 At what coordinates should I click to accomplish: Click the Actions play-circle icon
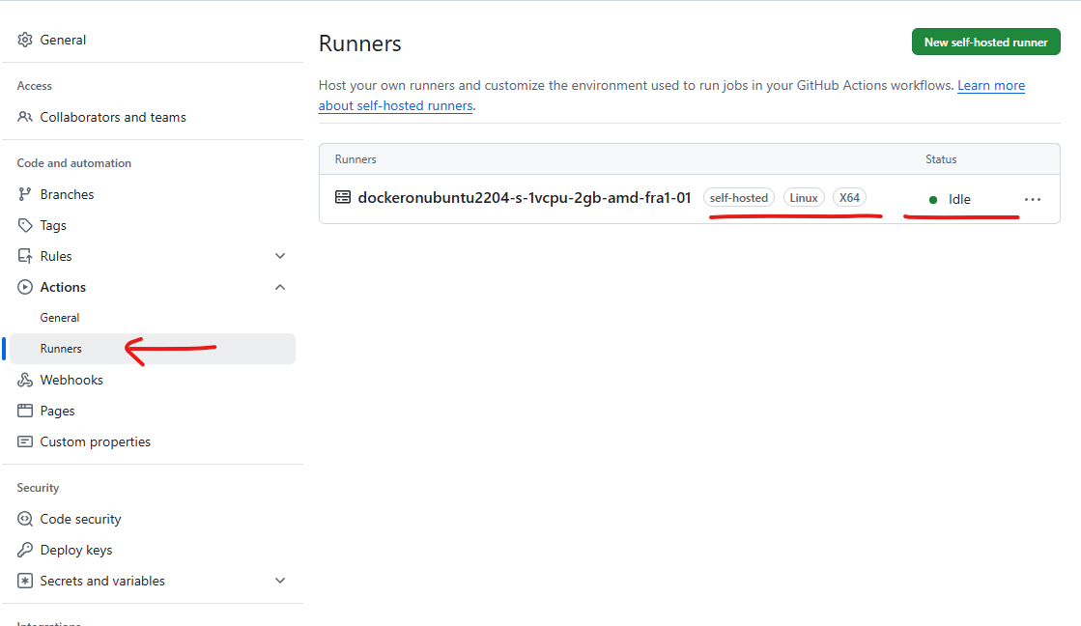pos(24,286)
